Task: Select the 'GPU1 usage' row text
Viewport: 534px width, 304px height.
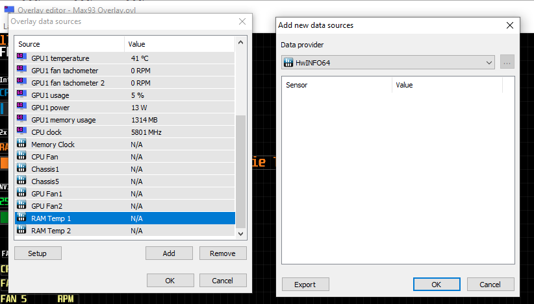Action: (x=50, y=95)
